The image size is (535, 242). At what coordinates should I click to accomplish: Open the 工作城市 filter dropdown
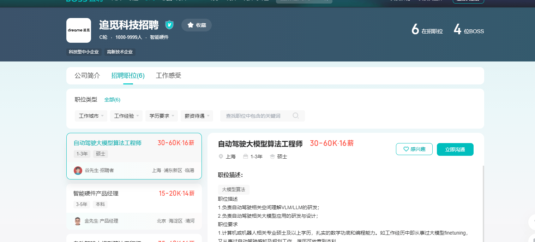coord(91,116)
